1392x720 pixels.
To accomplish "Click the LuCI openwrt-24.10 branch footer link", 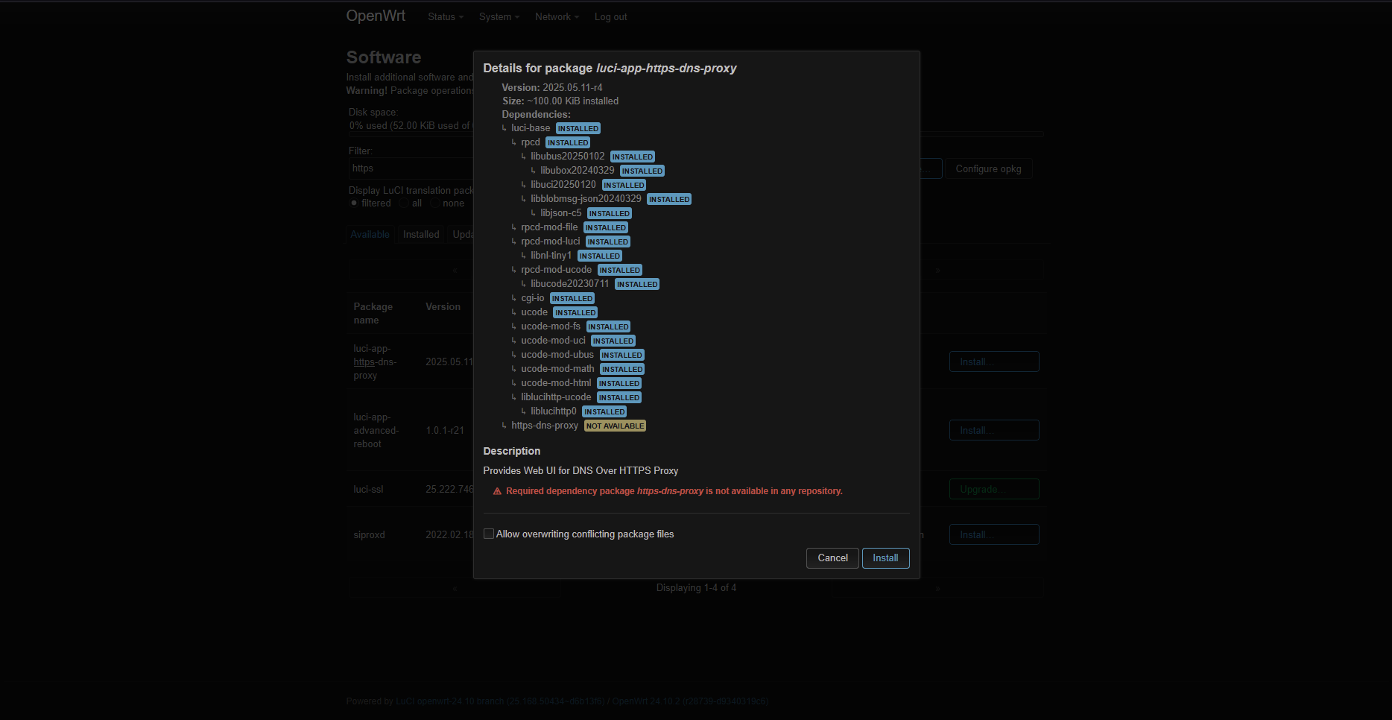I will coord(500,701).
